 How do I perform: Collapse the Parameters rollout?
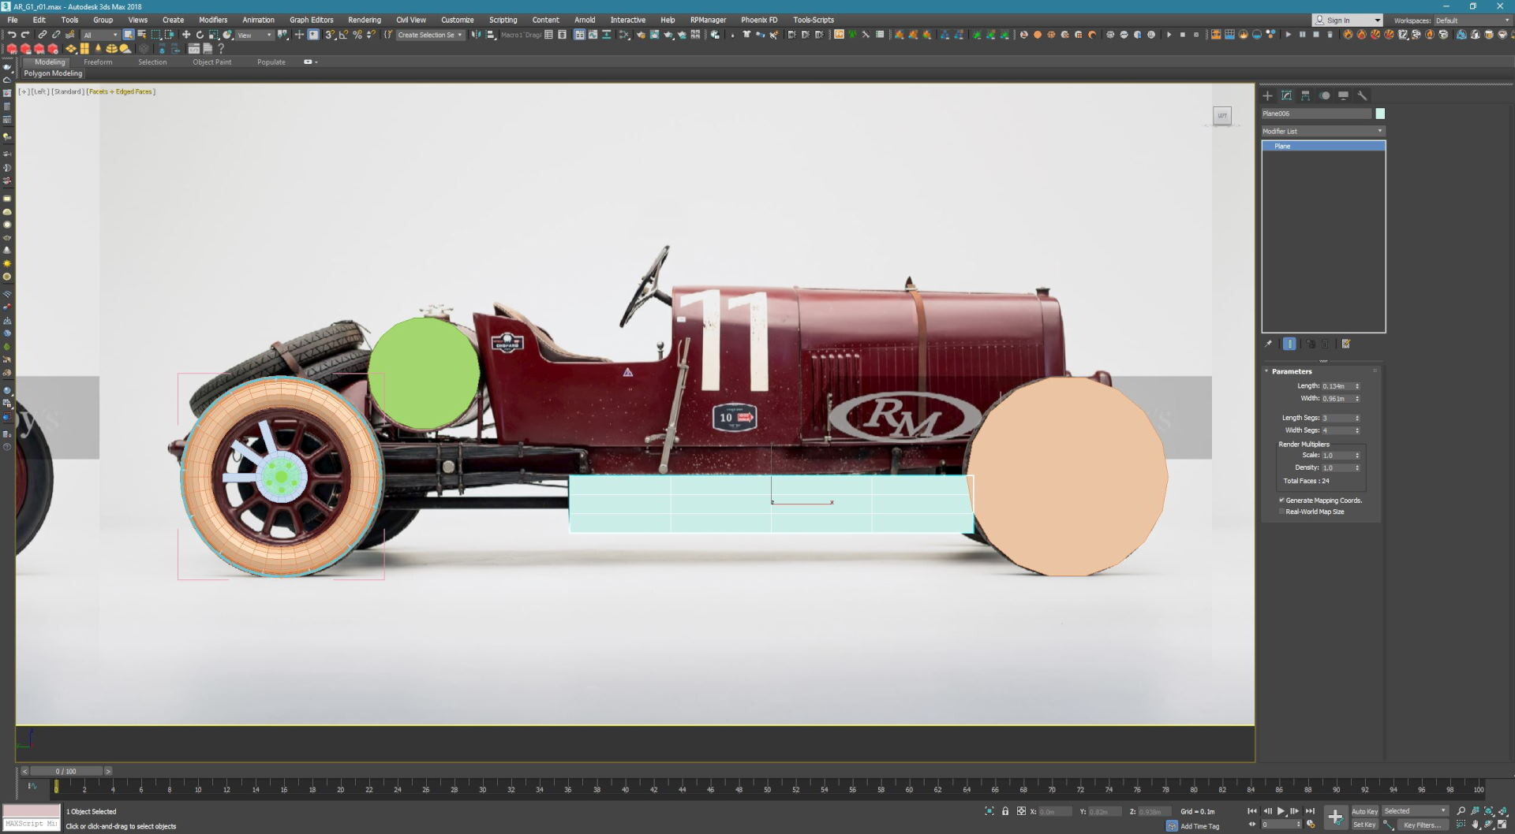1291,371
